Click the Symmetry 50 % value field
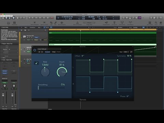Viewport: 164px width, 123px height. (x=129, y=56)
